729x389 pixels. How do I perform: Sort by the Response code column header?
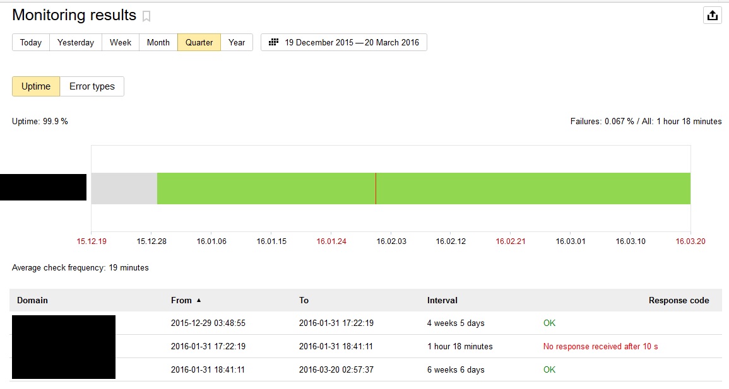(679, 300)
